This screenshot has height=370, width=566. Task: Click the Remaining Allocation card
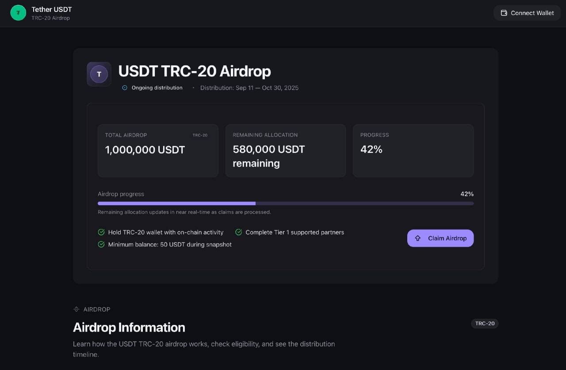(286, 151)
